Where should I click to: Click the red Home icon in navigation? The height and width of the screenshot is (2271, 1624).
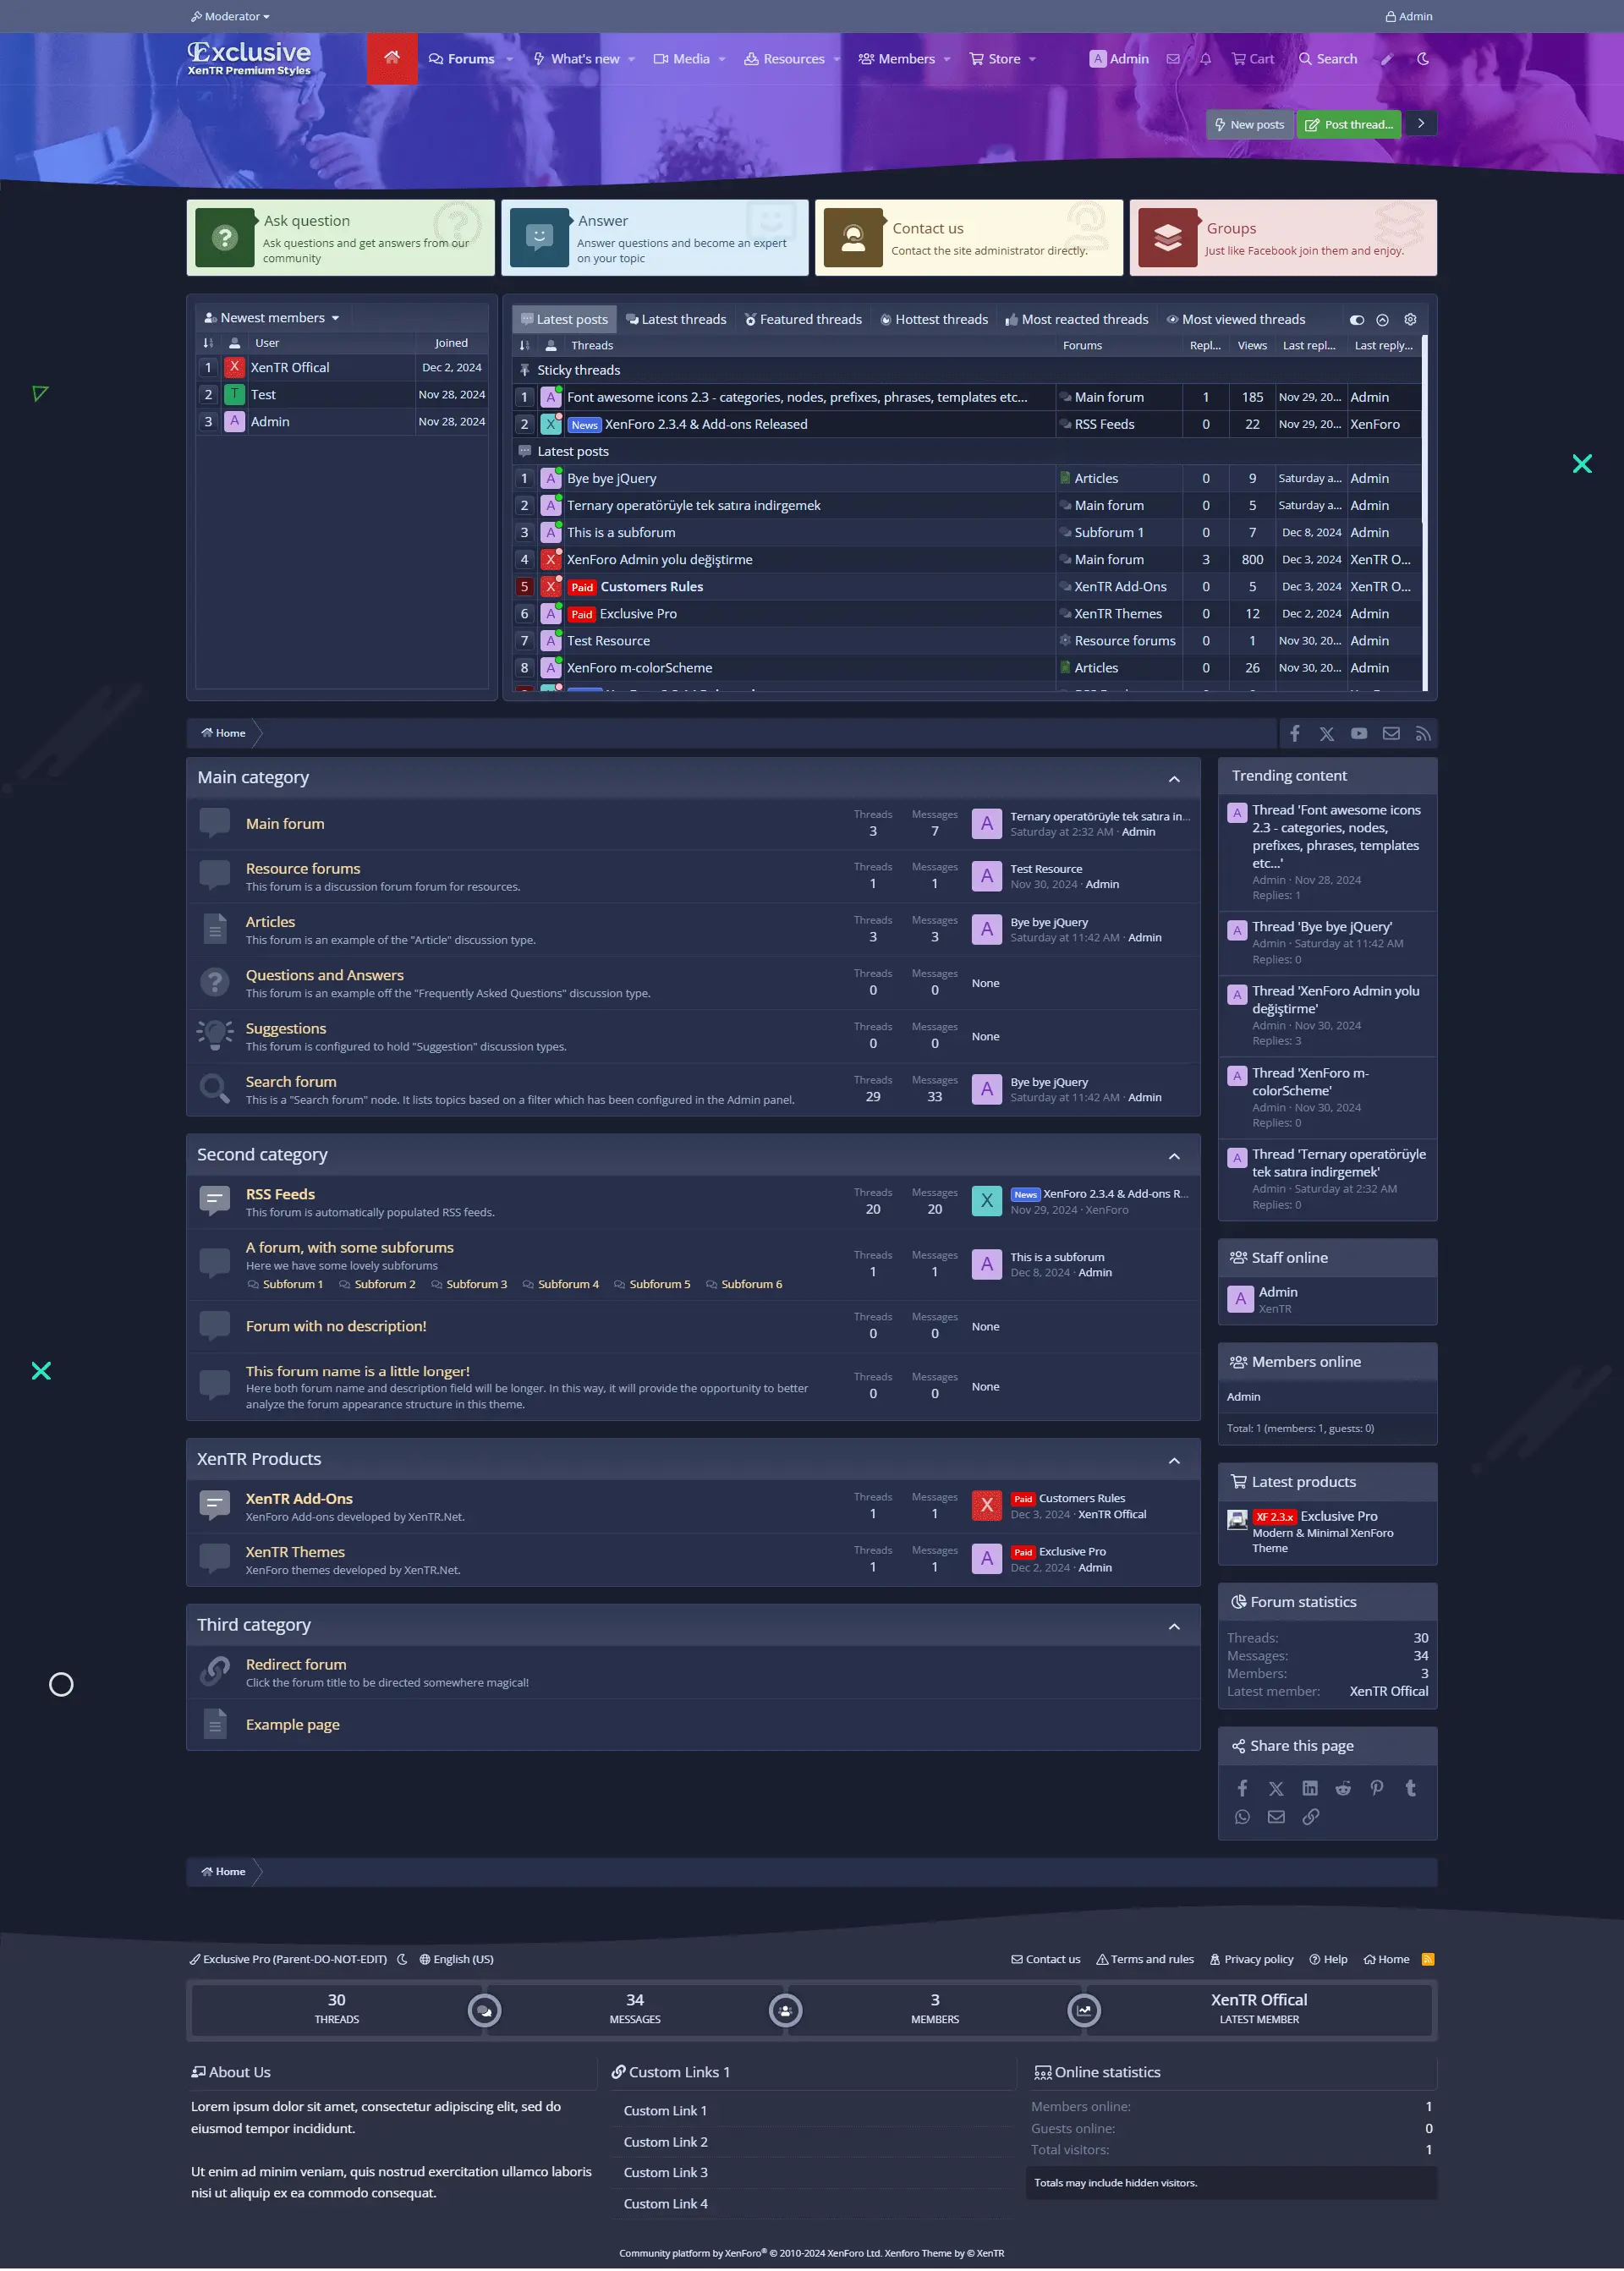click(x=392, y=58)
